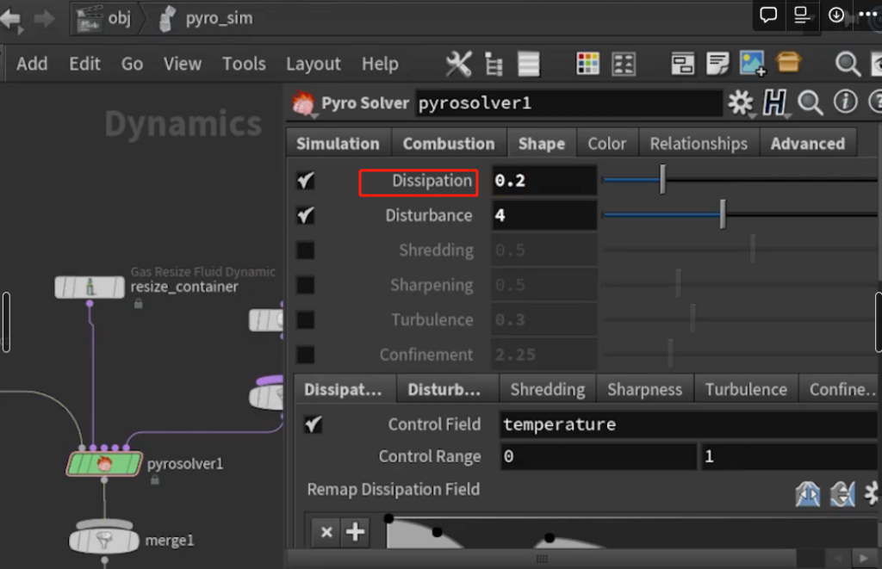Remove ramp point with the X button
Image resolution: width=882 pixels, height=569 pixels.
click(x=326, y=532)
